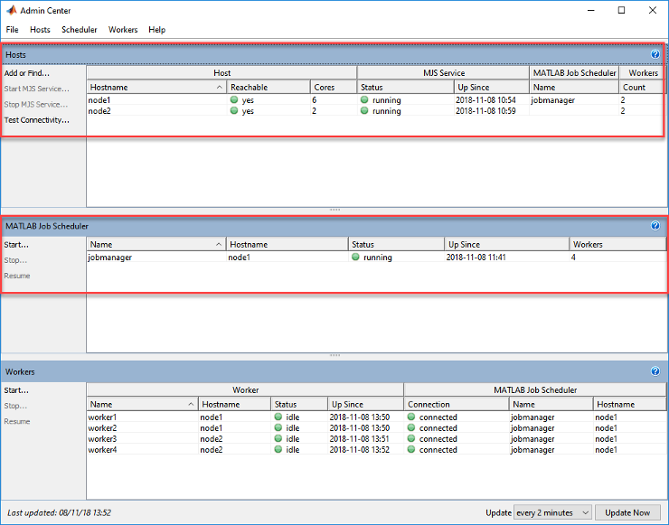Click the jobmanager running status icon
Image resolution: width=669 pixels, height=525 pixels.
click(355, 258)
